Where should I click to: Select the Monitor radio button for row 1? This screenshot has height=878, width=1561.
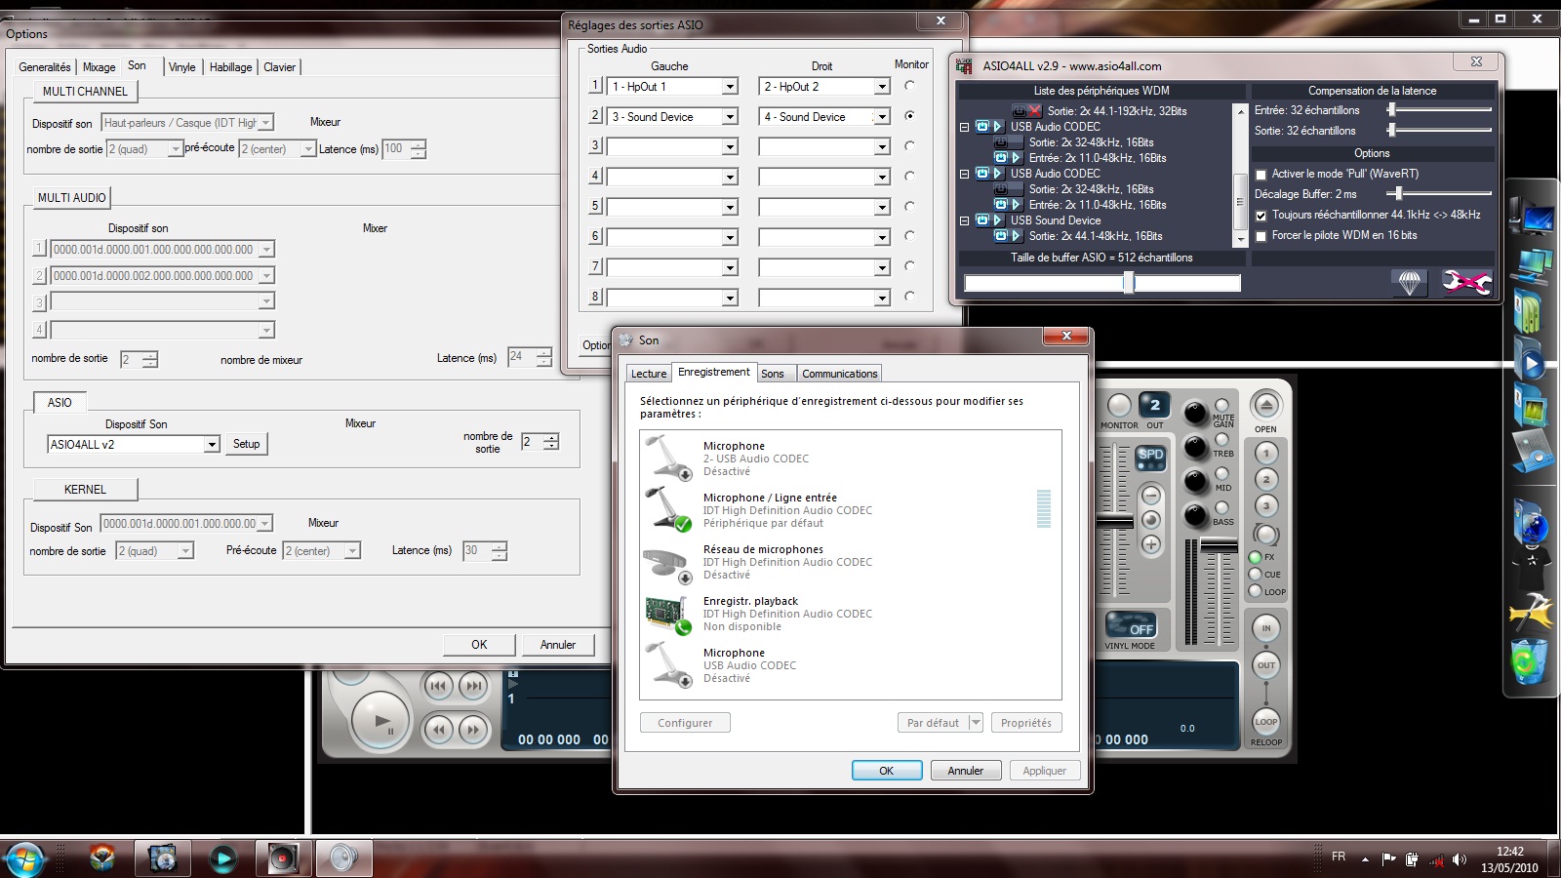coord(909,86)
